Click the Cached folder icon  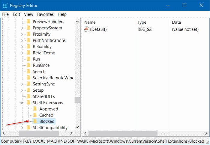pos(35,115)
